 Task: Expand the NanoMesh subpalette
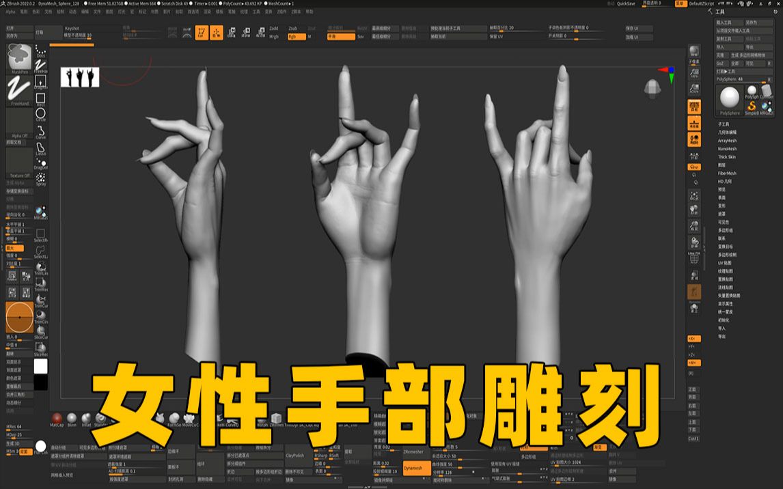tap(727, 149)
